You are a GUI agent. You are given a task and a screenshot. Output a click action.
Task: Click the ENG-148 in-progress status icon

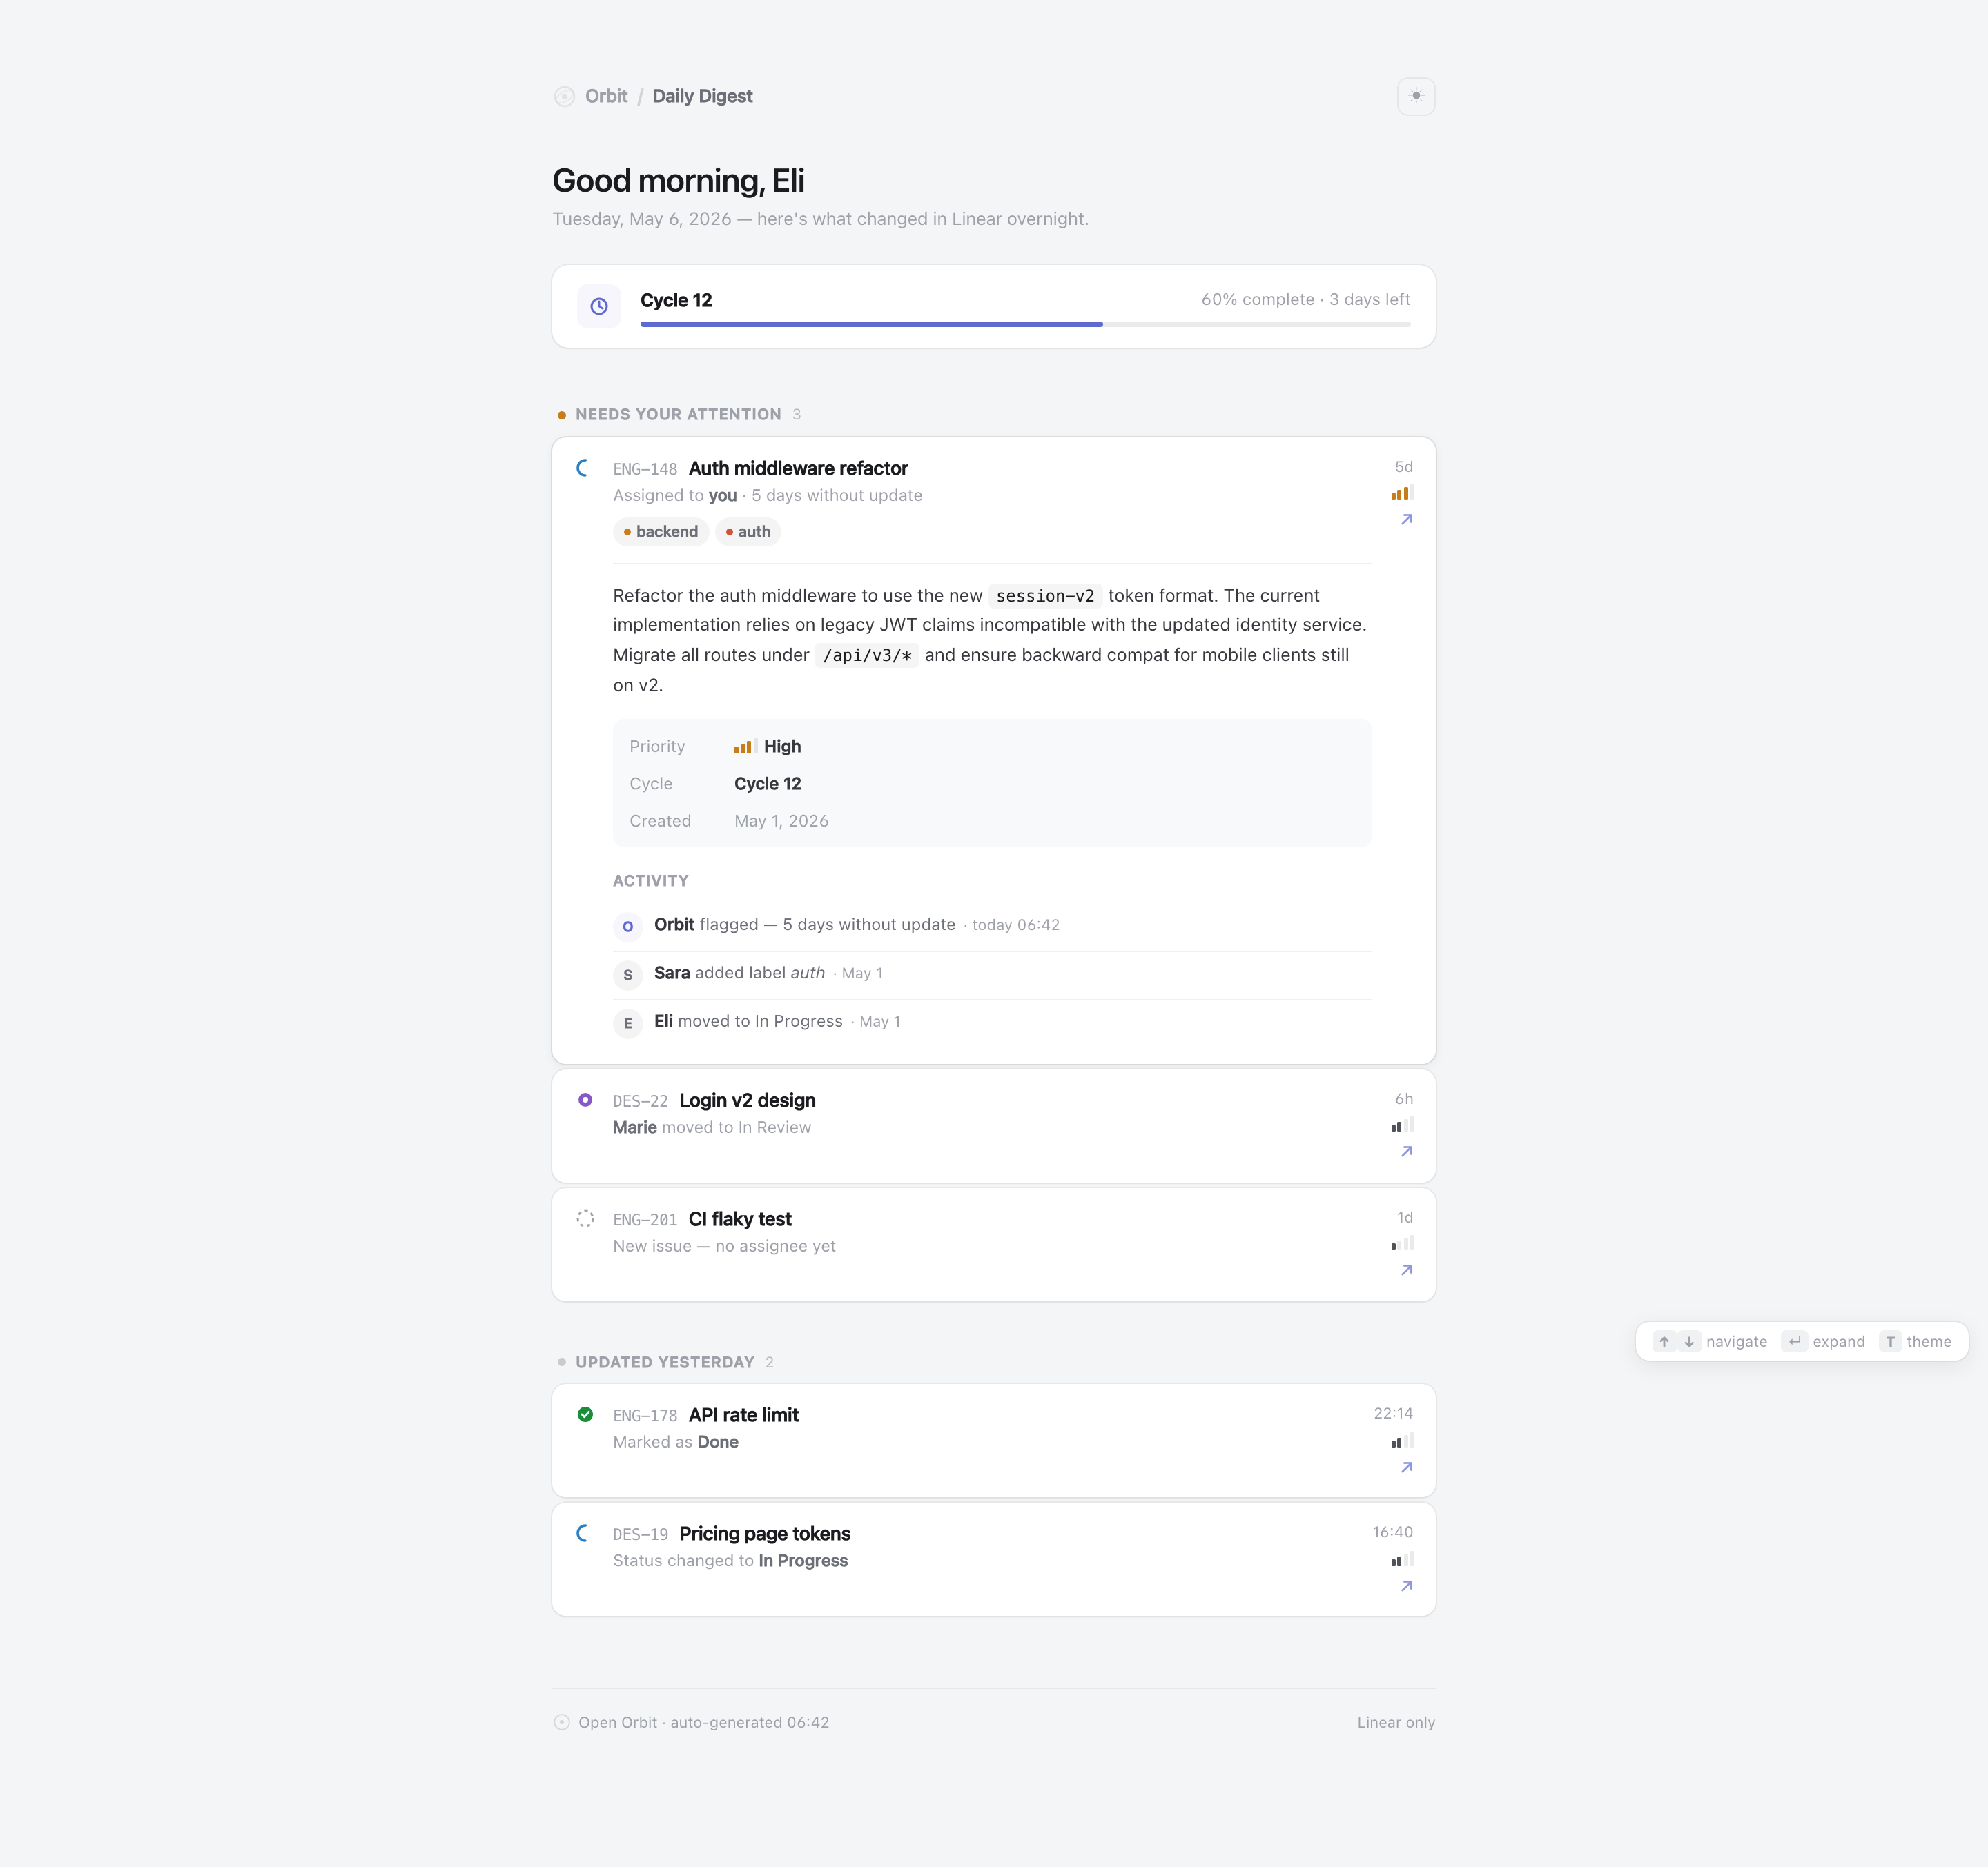point(584,468)
